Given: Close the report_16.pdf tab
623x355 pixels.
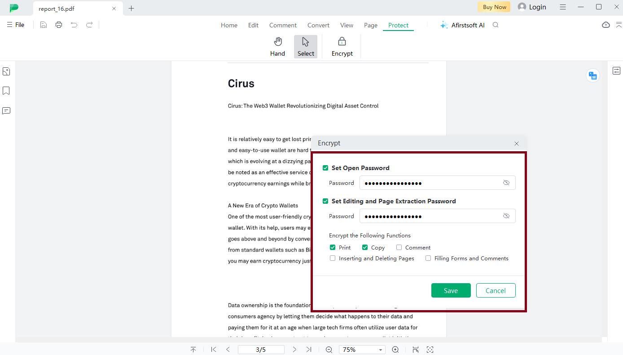Looking at the screenshot, I should pos(114,9).
